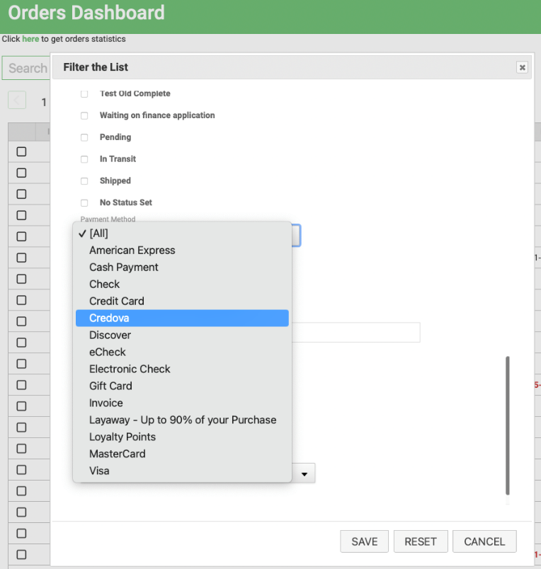Click the previous page arrow button
541x569 pixels.
point(17,100)
